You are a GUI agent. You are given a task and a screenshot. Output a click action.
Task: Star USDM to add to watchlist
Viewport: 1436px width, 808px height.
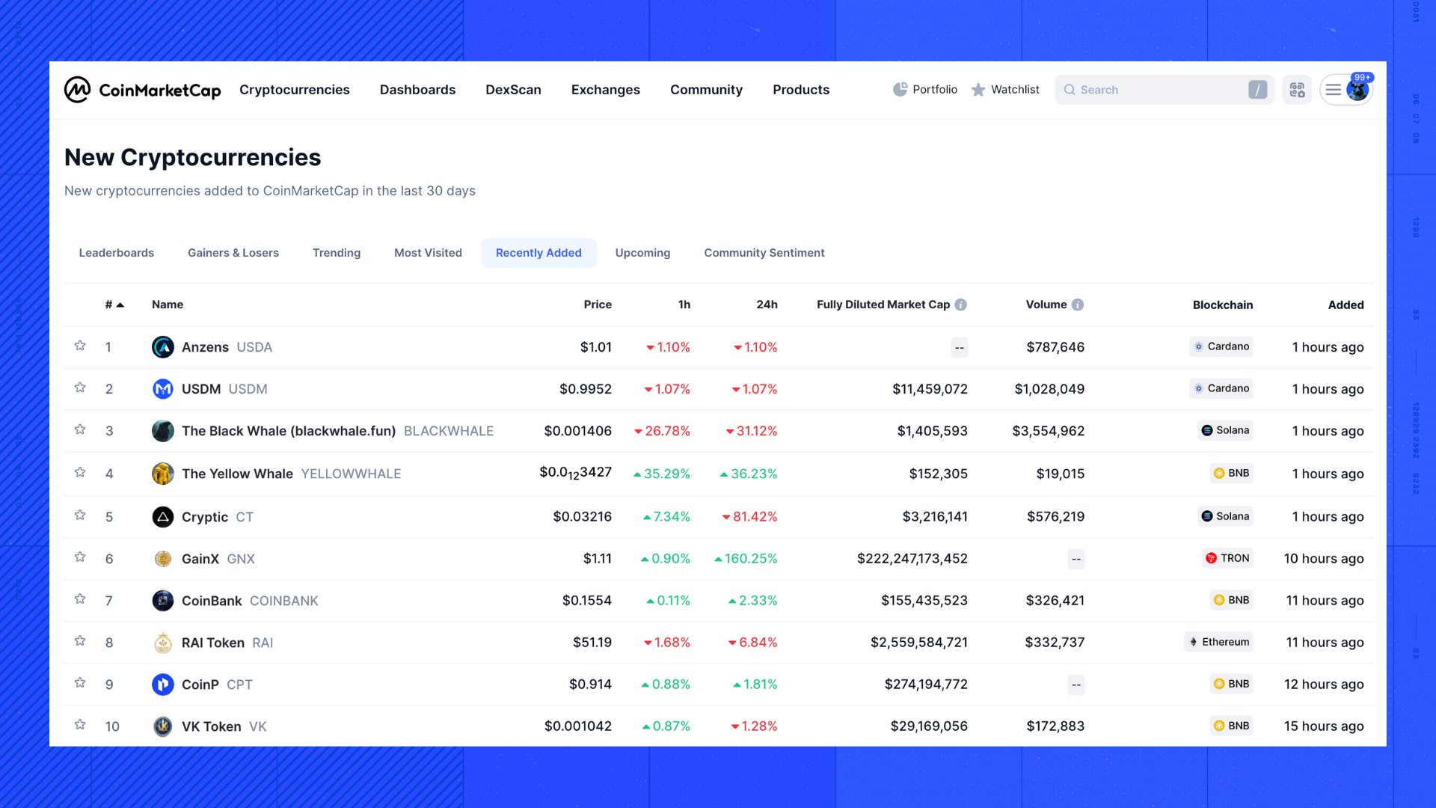[x=80, y=388]
